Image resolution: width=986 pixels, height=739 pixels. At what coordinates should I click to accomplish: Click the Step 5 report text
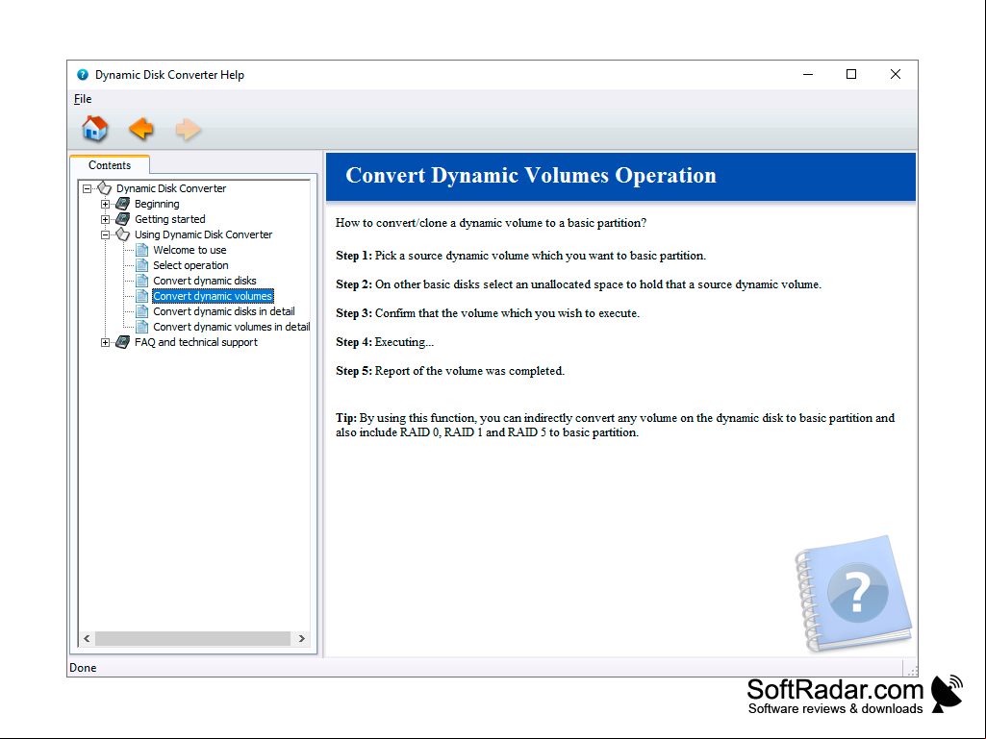450,371
